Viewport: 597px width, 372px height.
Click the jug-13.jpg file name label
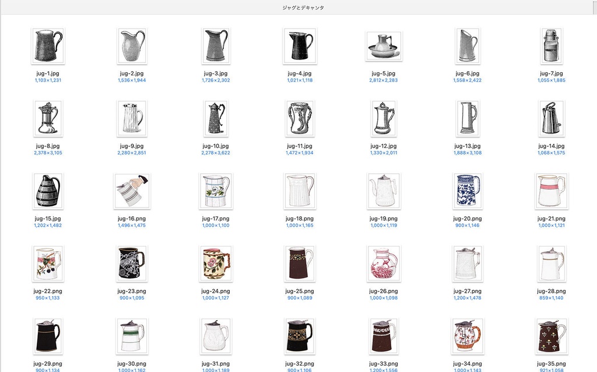click(468, 146)
